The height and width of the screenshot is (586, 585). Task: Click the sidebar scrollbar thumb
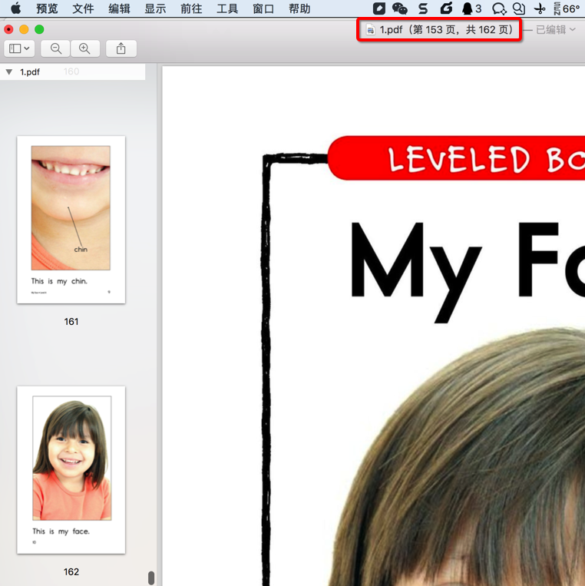pyautogui.click(x=151, y=578)
